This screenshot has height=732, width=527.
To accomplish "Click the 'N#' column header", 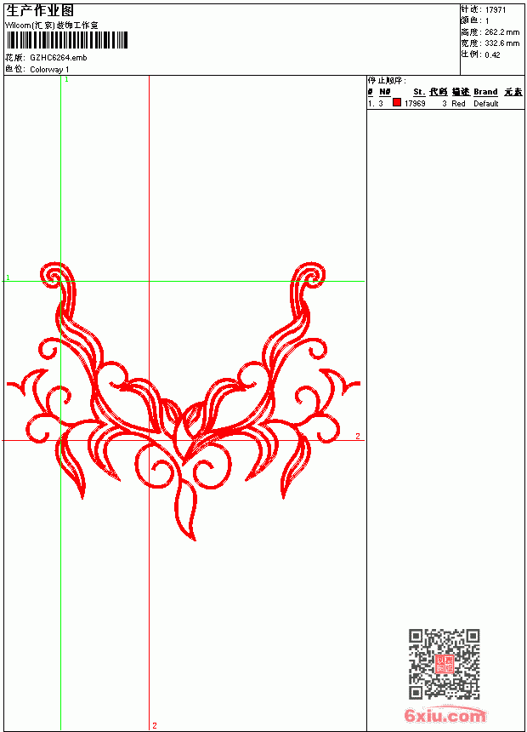I will tap(385, 92).
